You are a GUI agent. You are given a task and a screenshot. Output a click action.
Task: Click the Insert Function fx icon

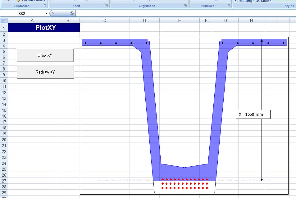(72, 13)
